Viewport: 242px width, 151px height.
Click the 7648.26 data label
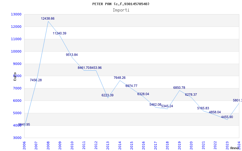coord(119,78)
